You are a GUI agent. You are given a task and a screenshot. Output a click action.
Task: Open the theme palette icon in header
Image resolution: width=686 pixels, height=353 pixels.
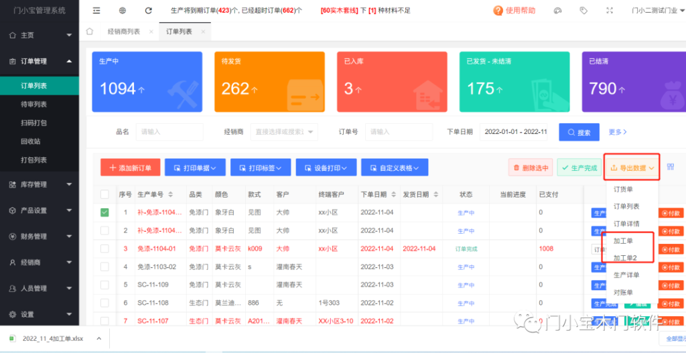[x=558, y=11]
